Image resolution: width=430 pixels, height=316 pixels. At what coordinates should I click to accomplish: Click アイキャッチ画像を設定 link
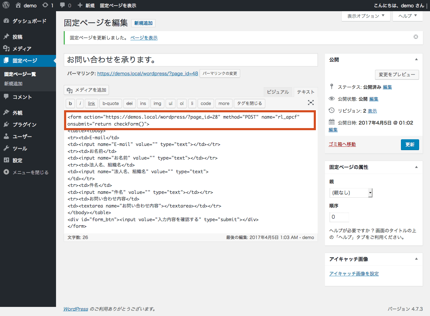click(354, 274)
